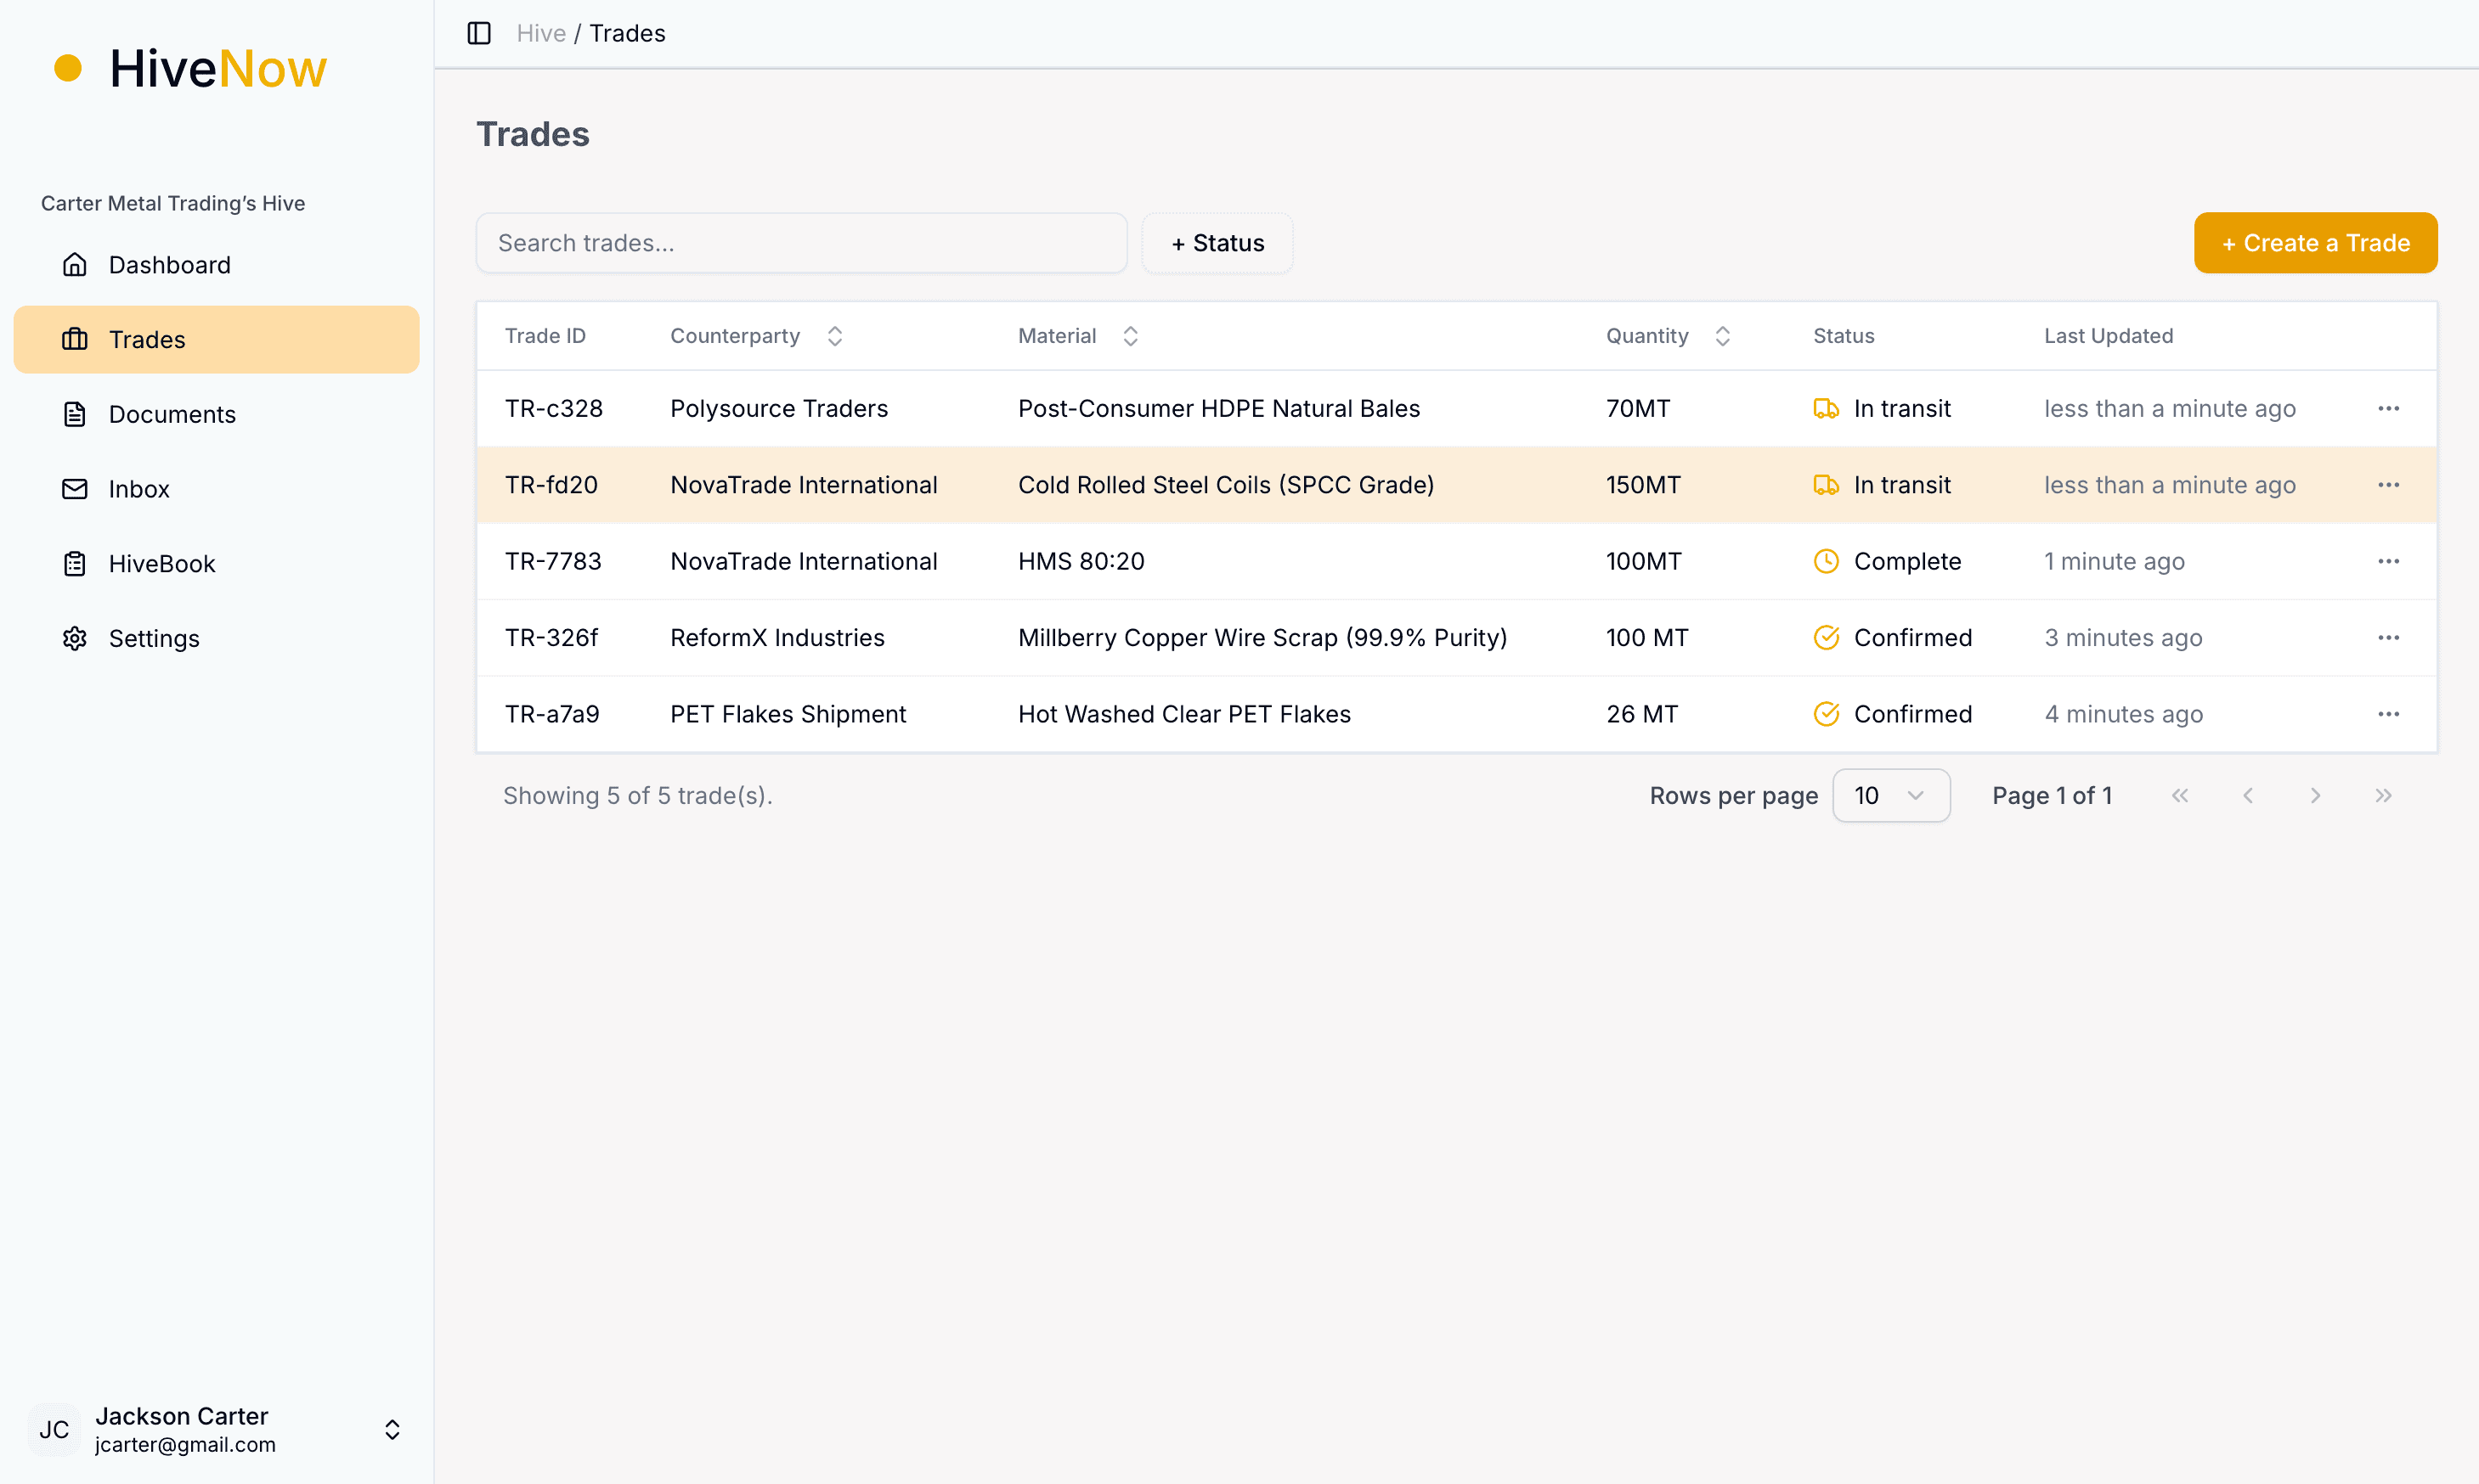Open the Rows per page dropdown
This screenshot has height=1484, width=2479.
(x=1891, y=795)
